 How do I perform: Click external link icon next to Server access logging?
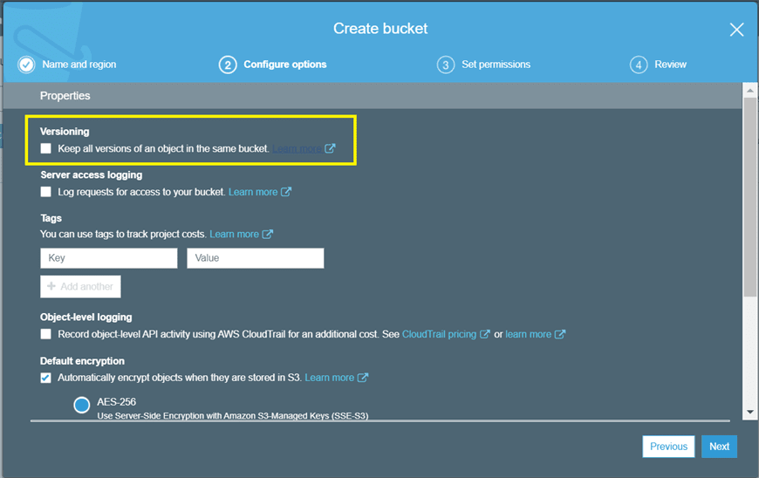pyautogui.click(x=286, y=192)
